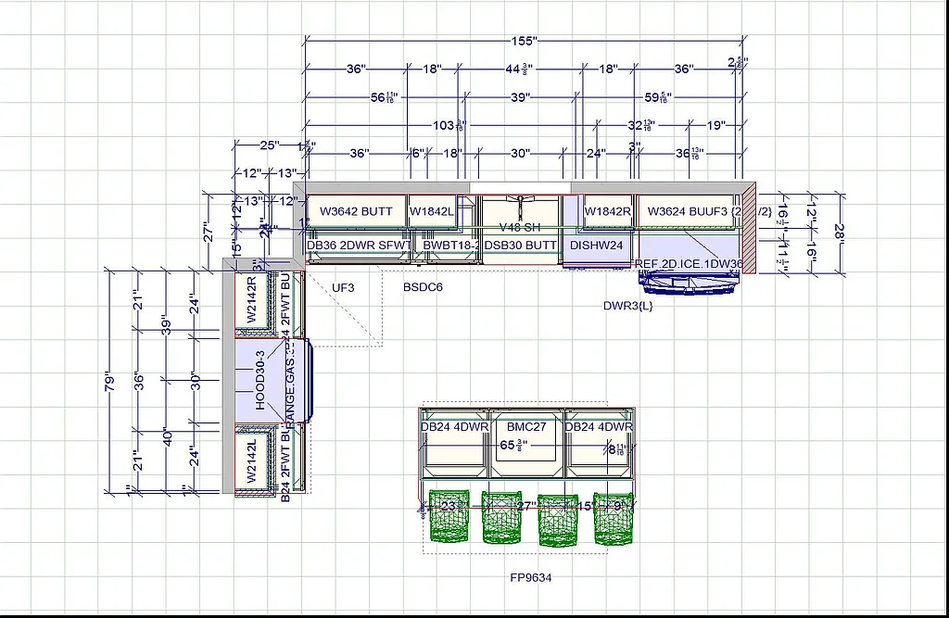Select the rightmost green bar stool

point(614,518)
